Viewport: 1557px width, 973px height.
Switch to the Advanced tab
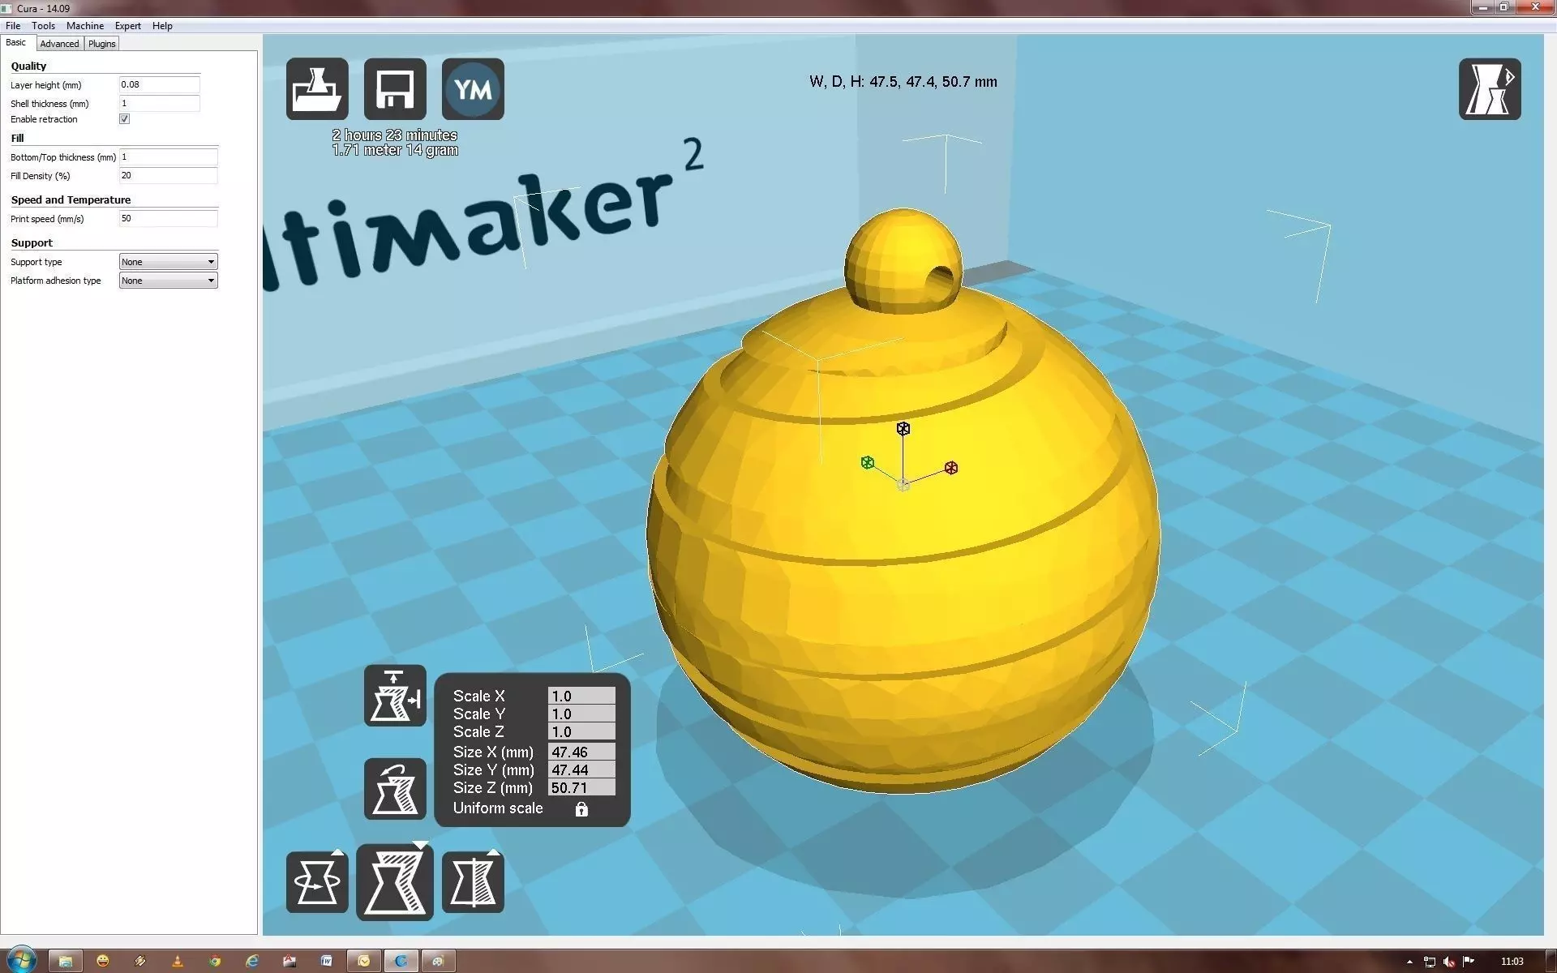click(x=59, y=44)
